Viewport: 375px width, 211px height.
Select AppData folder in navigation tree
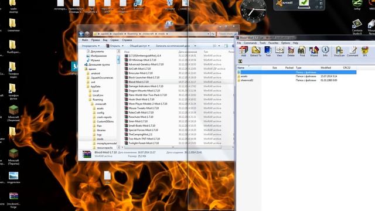point(96,86)
